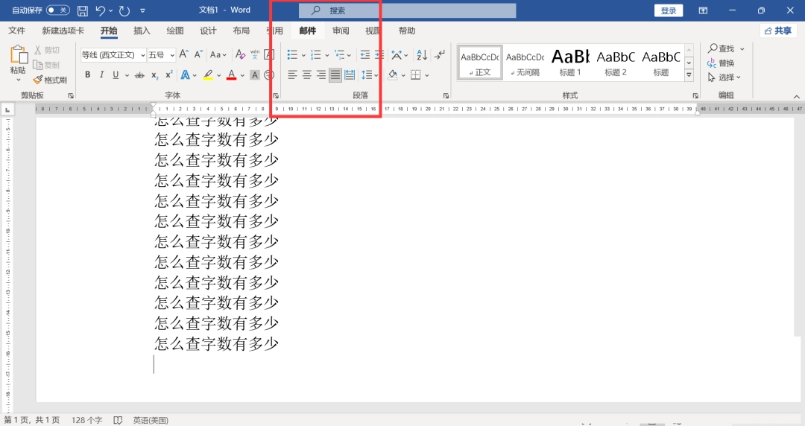Increase the font size
Image resolution: width=805 pixels, height=426 pixels.
184,54
